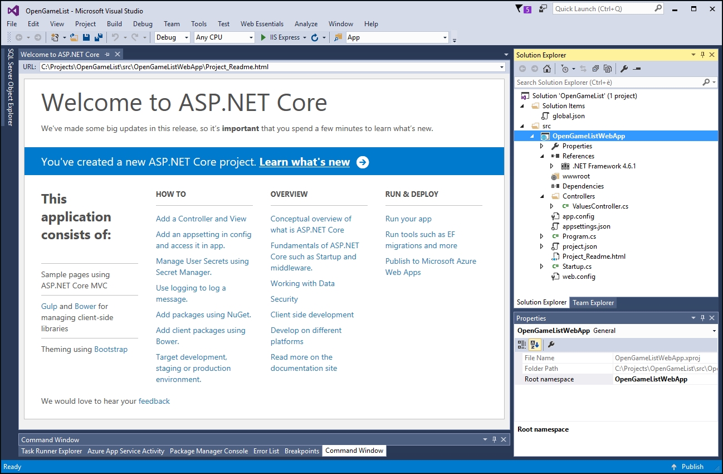Open the File menu

click(x=12, y=24)
